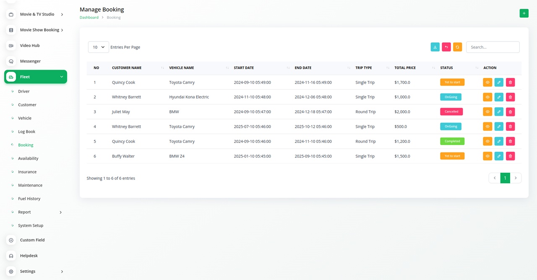Expand Movie Show Booking chevron
This screenshot has height=280, width=537.
click(x=62, y=30)
